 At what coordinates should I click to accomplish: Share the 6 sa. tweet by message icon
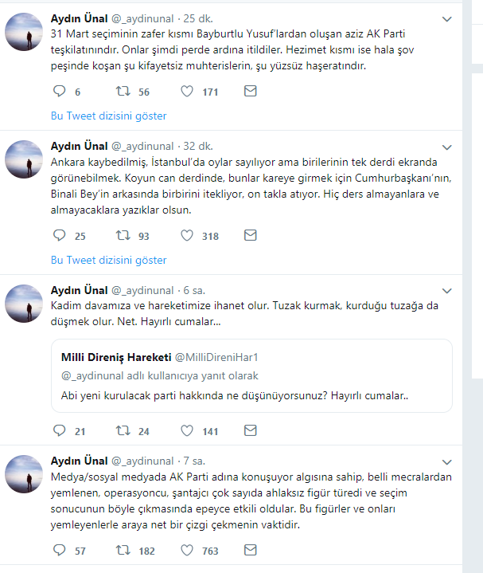tap(251, 430)
